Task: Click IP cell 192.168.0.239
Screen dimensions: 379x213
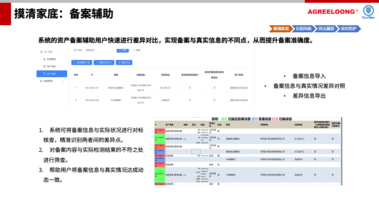Action: [x=92, y=100]
